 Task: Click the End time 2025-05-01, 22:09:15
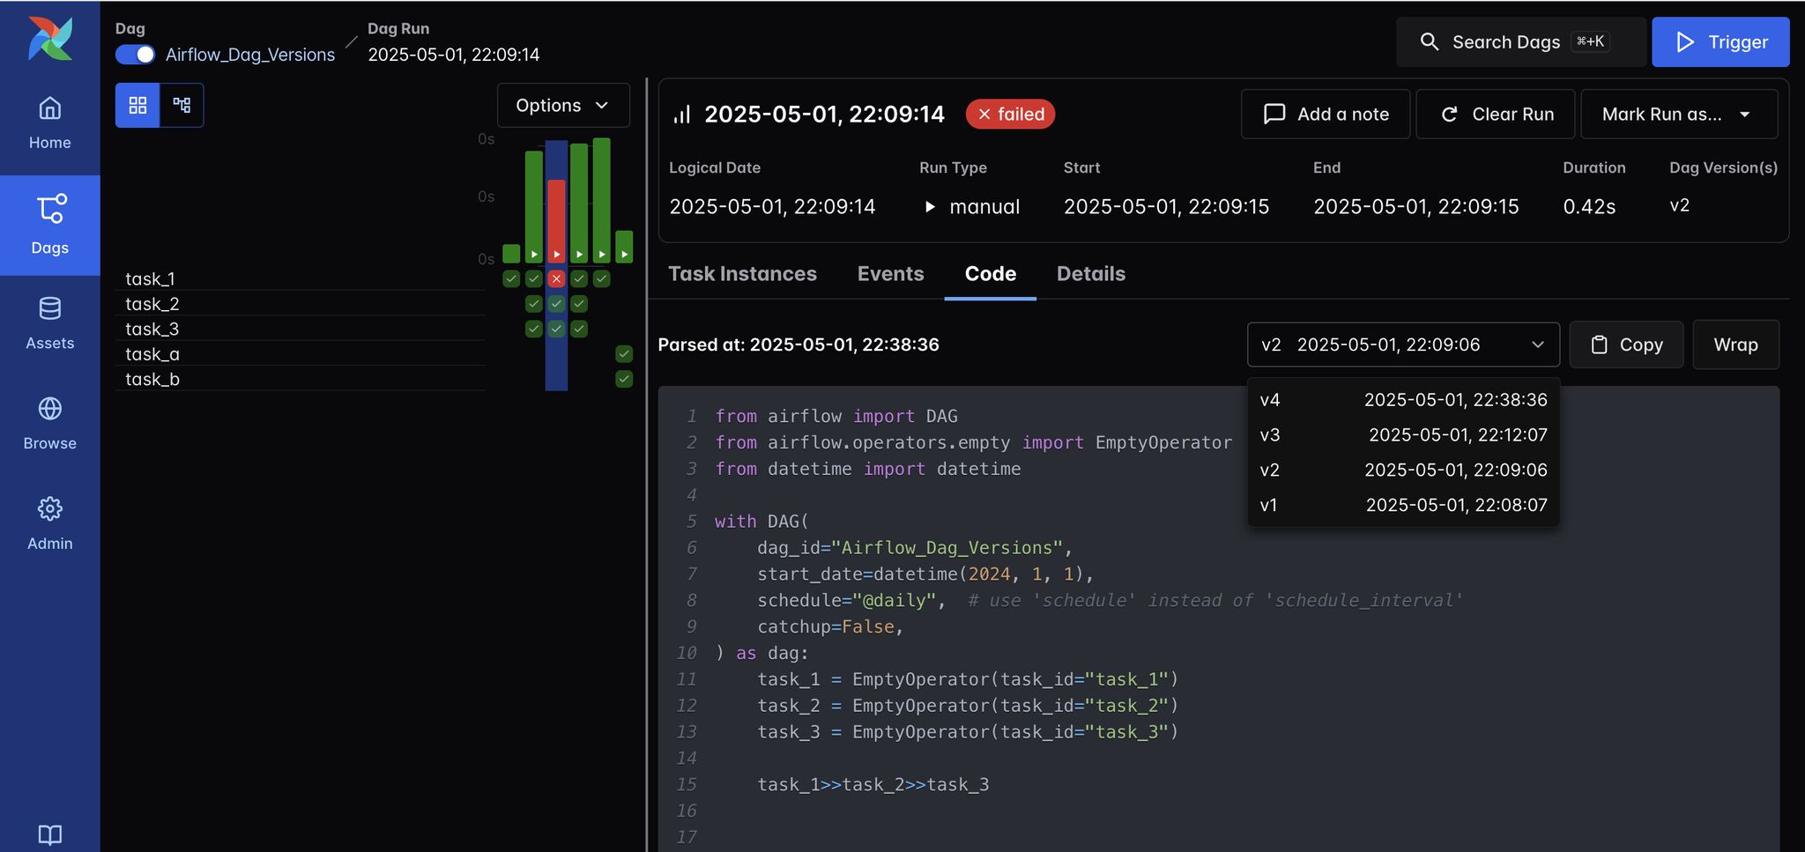click(x=1416, y=207)
